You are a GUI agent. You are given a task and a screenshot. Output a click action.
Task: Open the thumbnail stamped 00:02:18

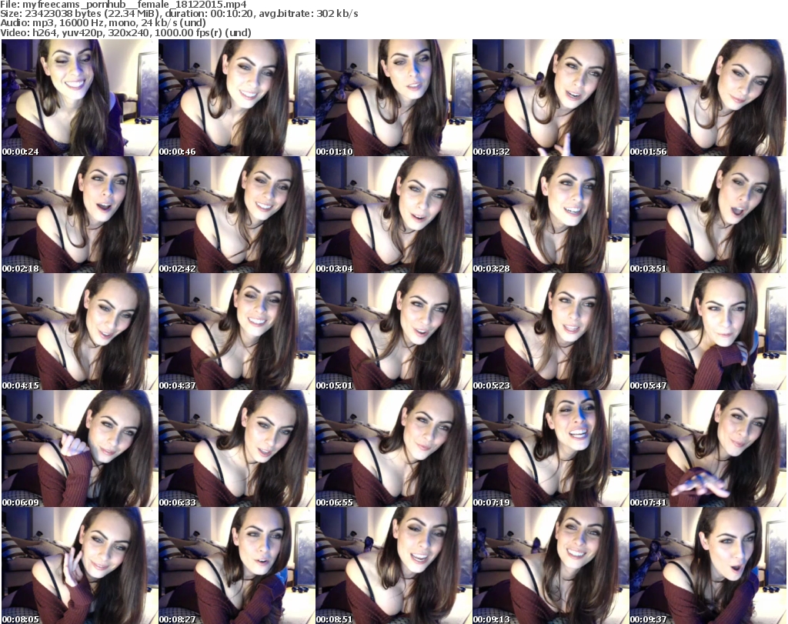coord(80,215)
